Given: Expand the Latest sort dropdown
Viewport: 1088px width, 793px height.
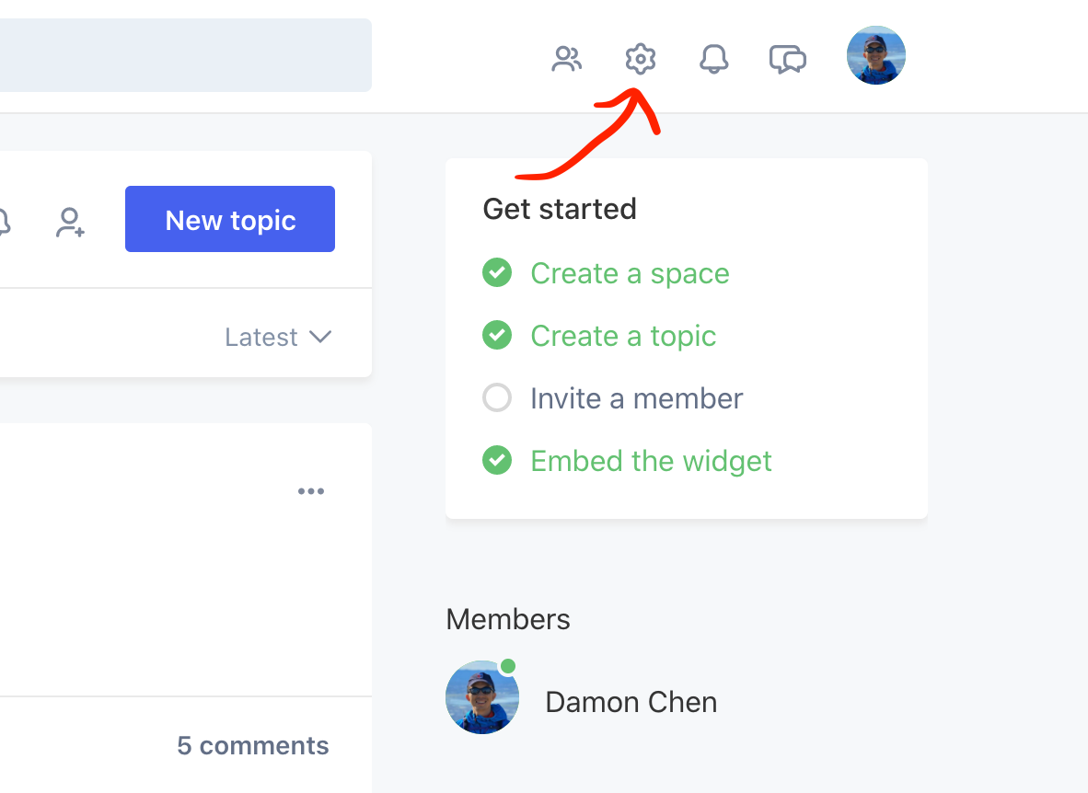Looking at the screenshot, I should 278,338.
